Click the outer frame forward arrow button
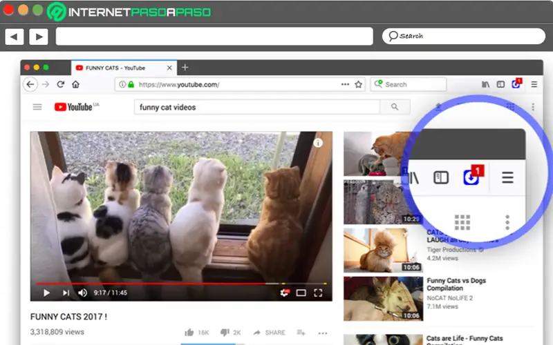The height and width of the screenshot is (345, 553). 39,37
